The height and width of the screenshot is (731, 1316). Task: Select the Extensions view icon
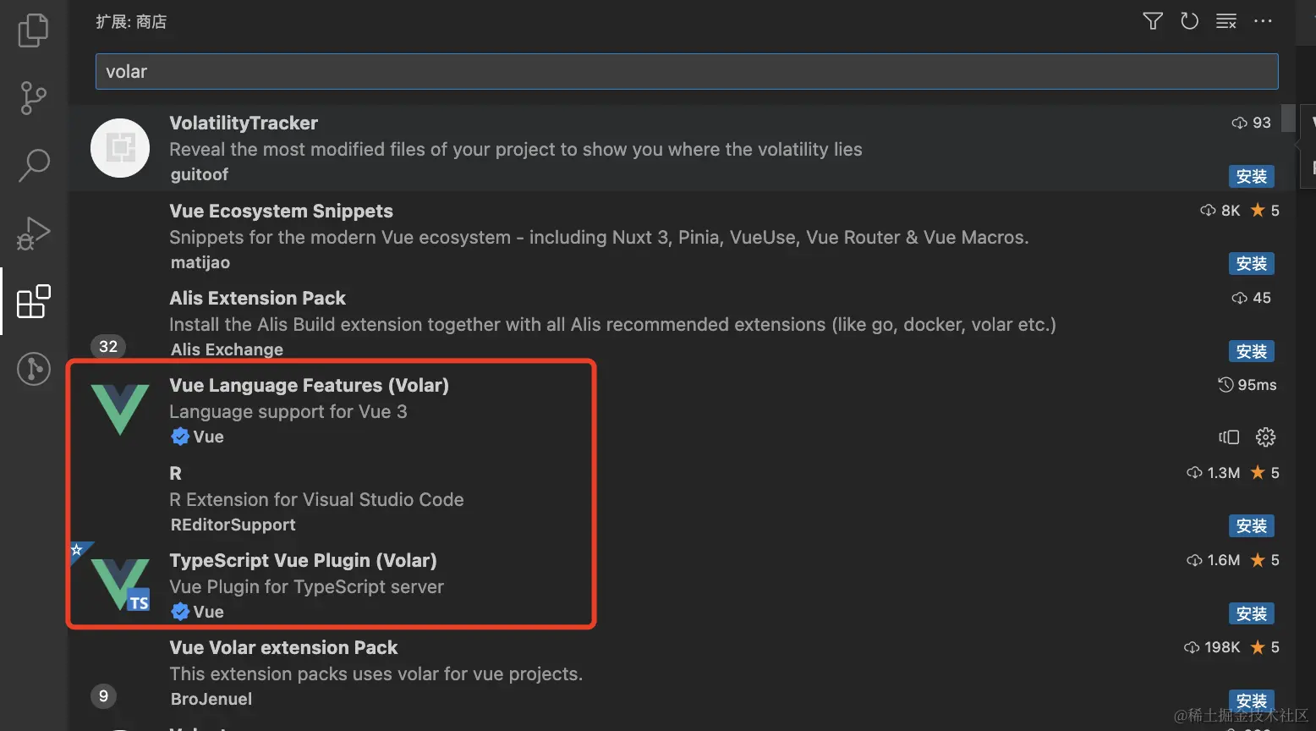pos(34,301)
